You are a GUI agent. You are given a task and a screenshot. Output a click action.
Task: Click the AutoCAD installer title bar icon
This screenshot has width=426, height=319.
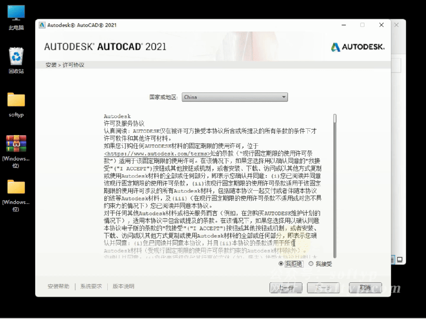42,25
